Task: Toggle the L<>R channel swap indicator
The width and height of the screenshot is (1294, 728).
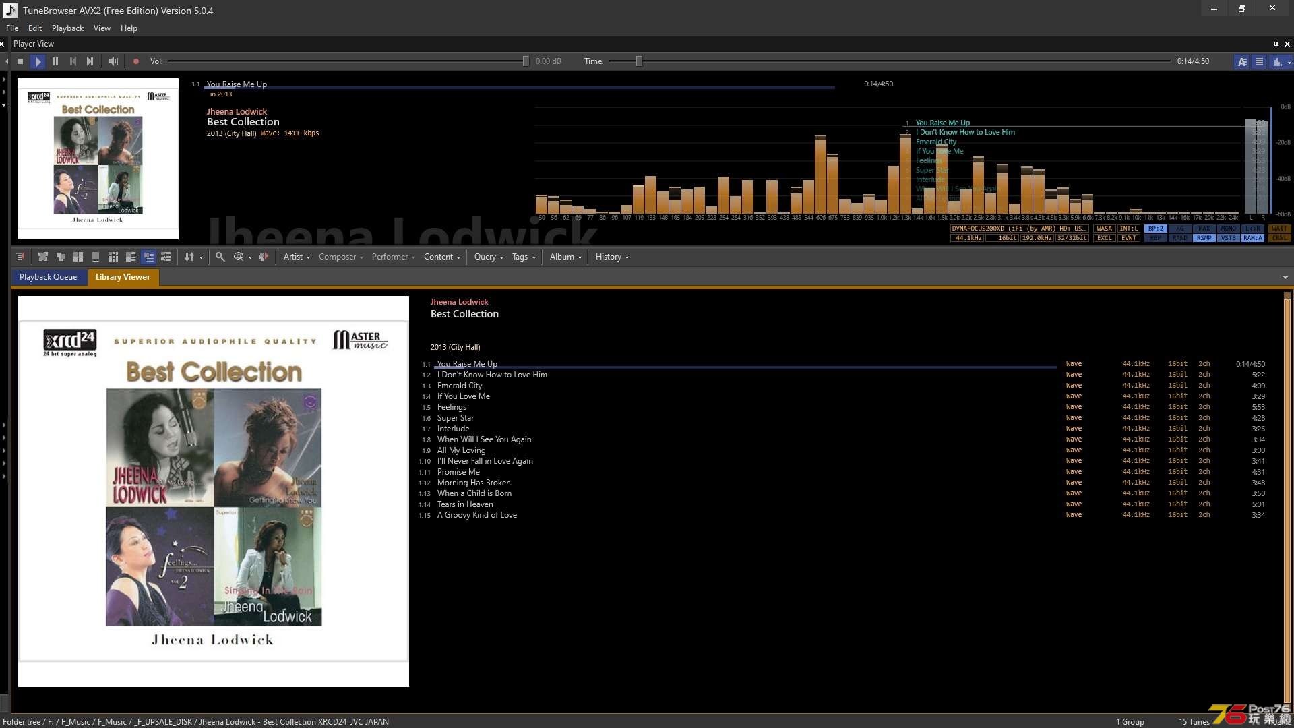Action: (1252, 229)
